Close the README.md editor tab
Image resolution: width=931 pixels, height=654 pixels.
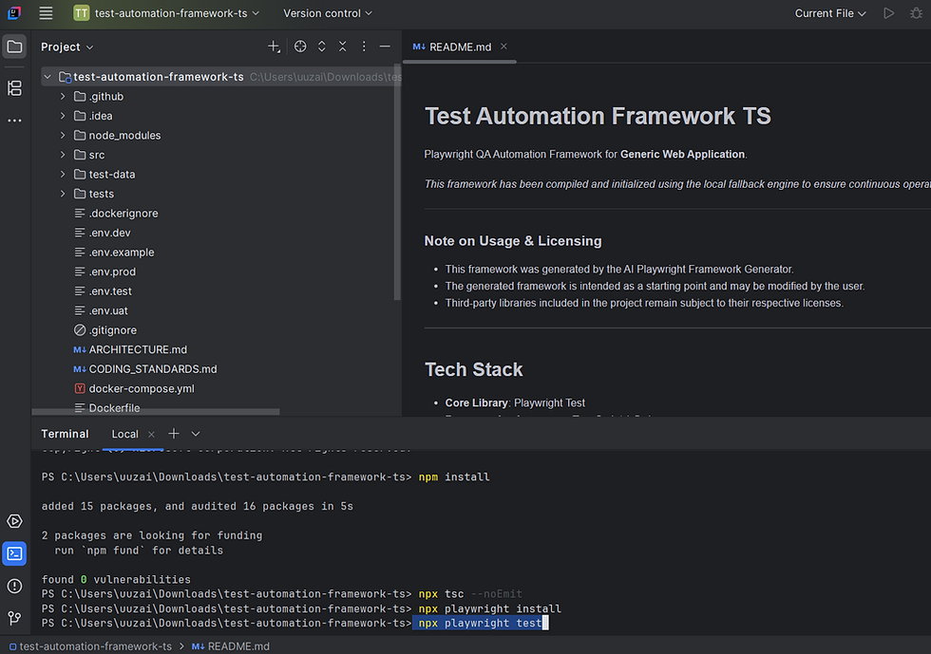[x=503, y=47]
